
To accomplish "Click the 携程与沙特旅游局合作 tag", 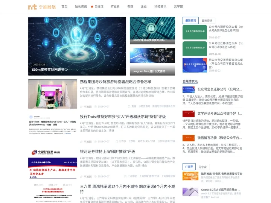I will point(163,106).
